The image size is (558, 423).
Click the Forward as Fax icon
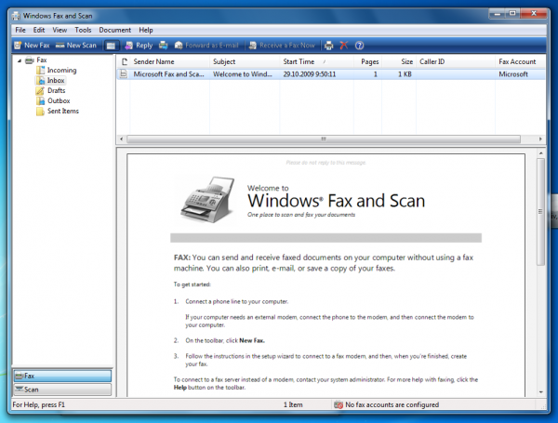(x=164, y=46)
